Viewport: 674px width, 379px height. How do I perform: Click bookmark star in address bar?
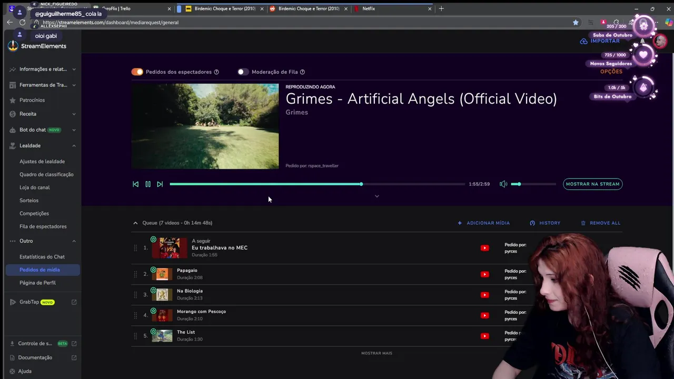(x=576, y=22)
